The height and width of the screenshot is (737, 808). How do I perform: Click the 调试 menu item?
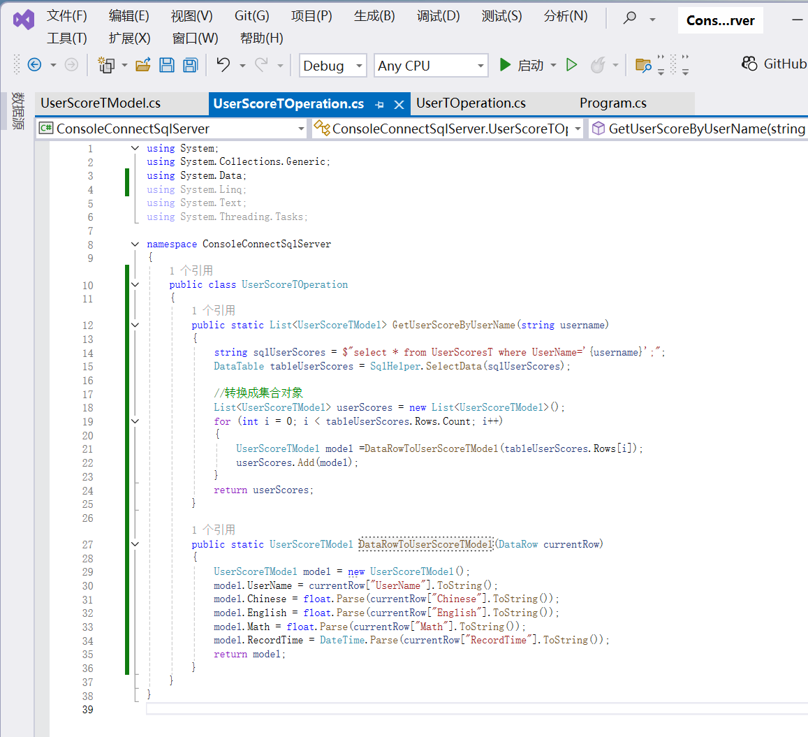438,15
